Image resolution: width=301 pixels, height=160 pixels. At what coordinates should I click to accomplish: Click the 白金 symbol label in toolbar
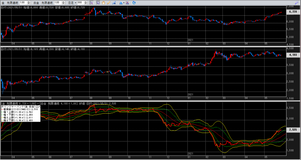(x=36, y=2)
